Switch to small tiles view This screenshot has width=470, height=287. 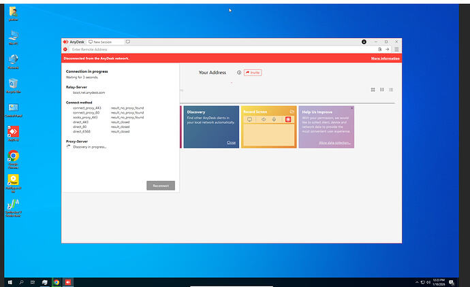(x=381, y=90)
